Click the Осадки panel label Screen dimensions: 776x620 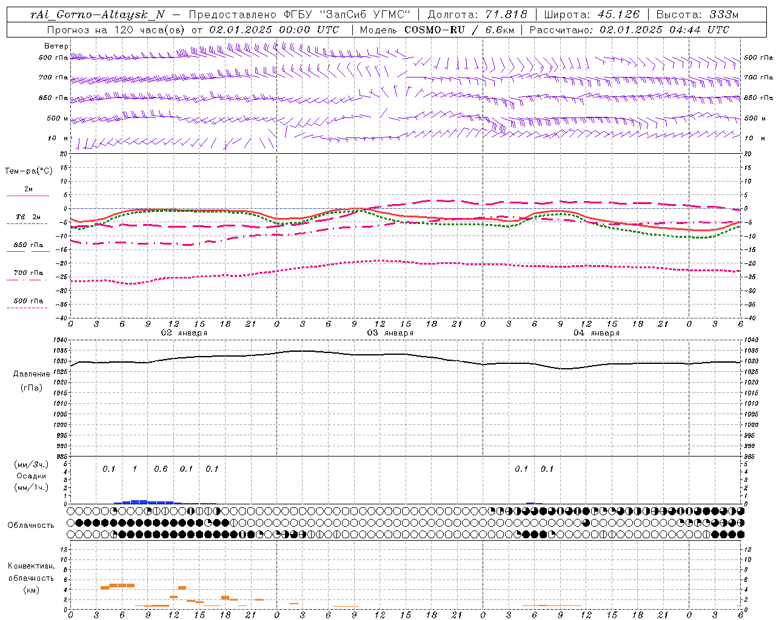pyautogui.click(x=31, y=476)
